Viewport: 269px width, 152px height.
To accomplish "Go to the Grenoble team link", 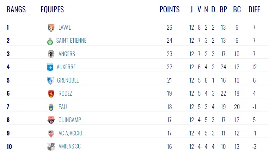I will tap(68, 80).
